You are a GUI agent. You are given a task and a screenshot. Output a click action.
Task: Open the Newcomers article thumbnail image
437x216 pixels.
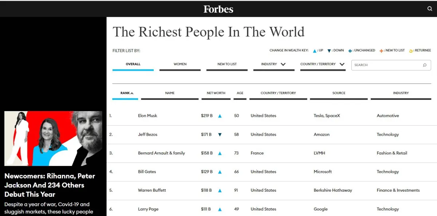point(53,138)
